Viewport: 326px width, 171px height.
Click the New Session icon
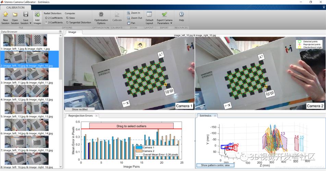5,14
